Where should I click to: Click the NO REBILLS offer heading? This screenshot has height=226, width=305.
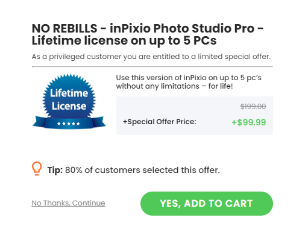tap(148, 34)
